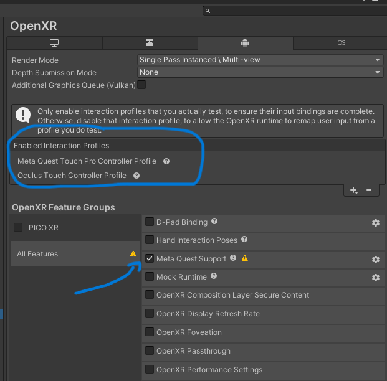
Task: Open the iOS platform tab
Action: 340,43
